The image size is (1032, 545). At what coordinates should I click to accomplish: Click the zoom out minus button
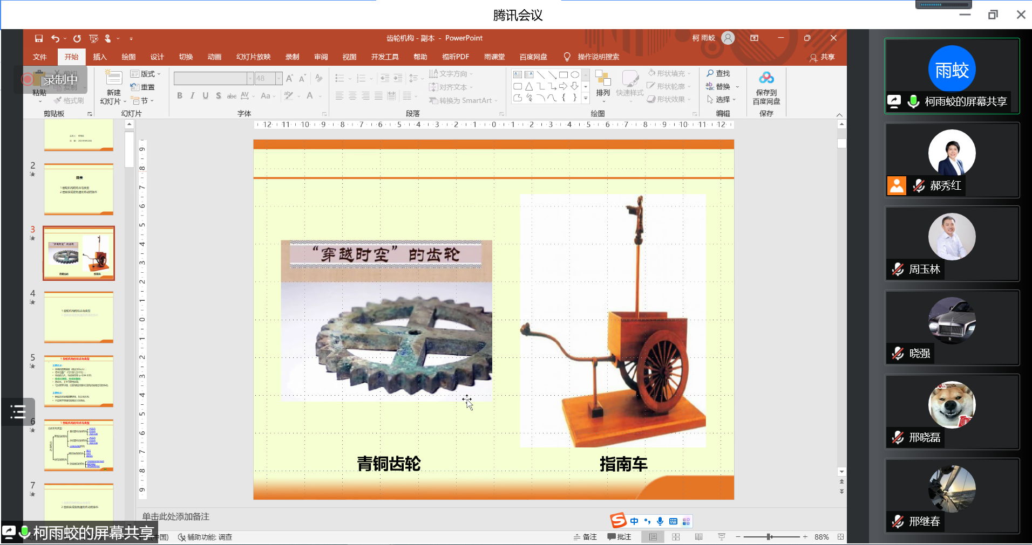(738, 537)
